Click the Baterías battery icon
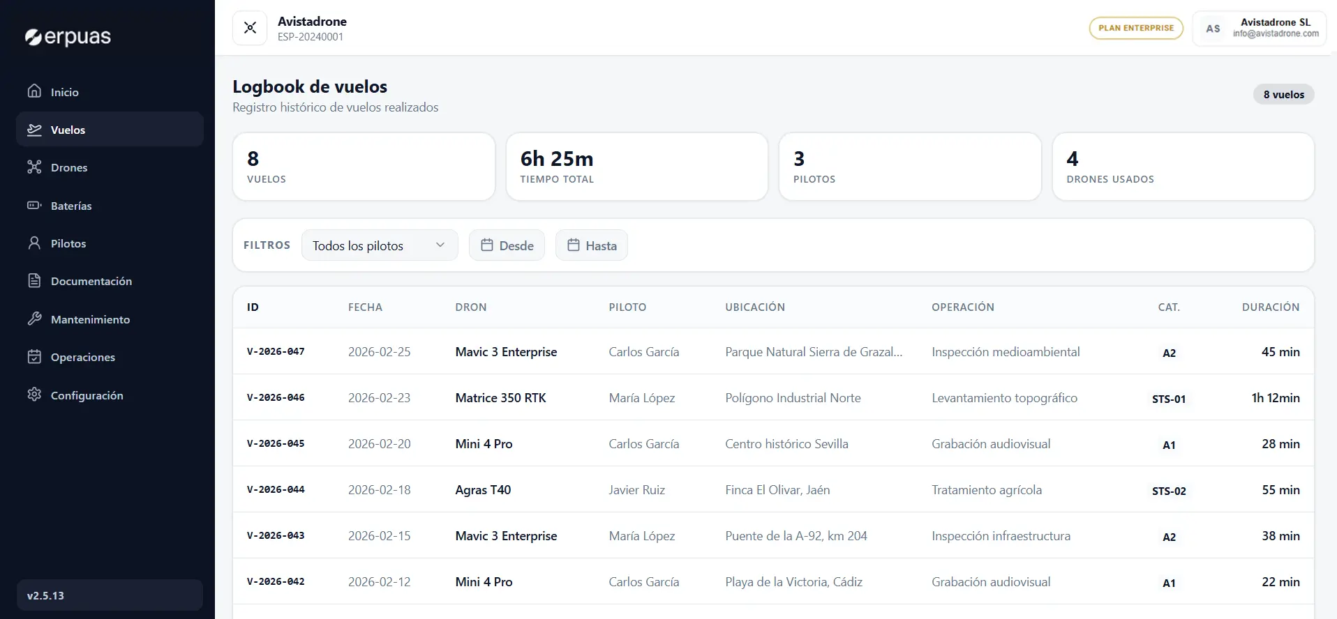Image resolution: width=1337 pixels, height=619 pixels. click(34, 206)
